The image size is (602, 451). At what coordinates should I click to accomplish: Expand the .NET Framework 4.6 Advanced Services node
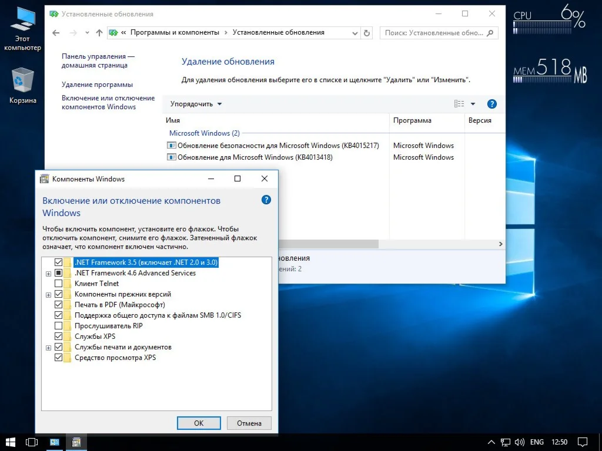[x=48, y=274]
